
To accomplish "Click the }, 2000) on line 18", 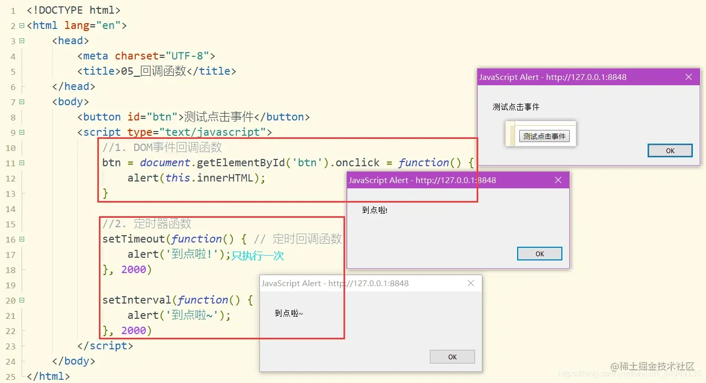I will pos(127,269).
